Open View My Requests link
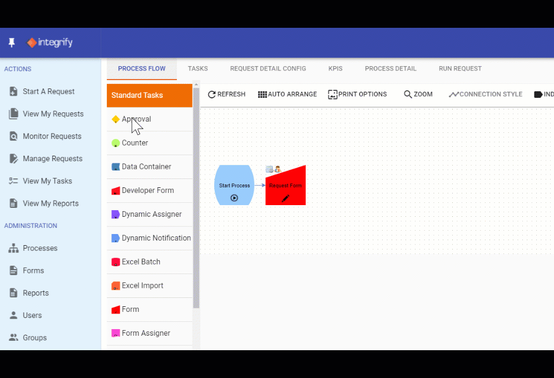554x378 pixels. 53,113
